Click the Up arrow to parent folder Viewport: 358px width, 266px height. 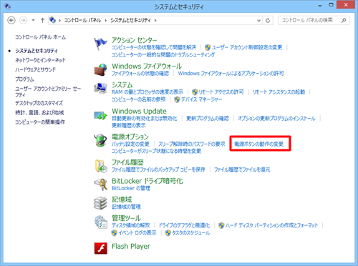(42, 20)
